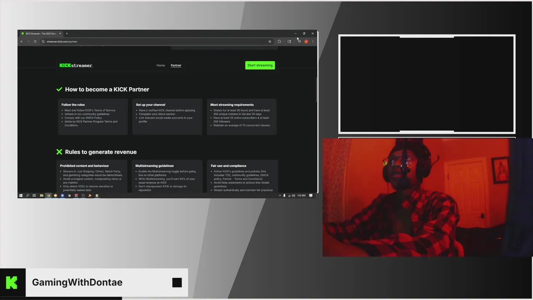Open Task View on the taskbar
The height and width of the screenshot is (300, 533).
click(x=34, y=195)
